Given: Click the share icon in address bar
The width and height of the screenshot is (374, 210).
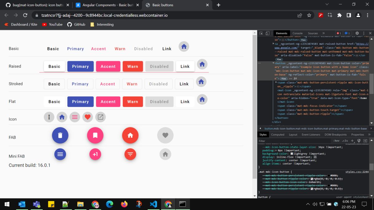Looking at the screenshot, I should click(300, 15).
